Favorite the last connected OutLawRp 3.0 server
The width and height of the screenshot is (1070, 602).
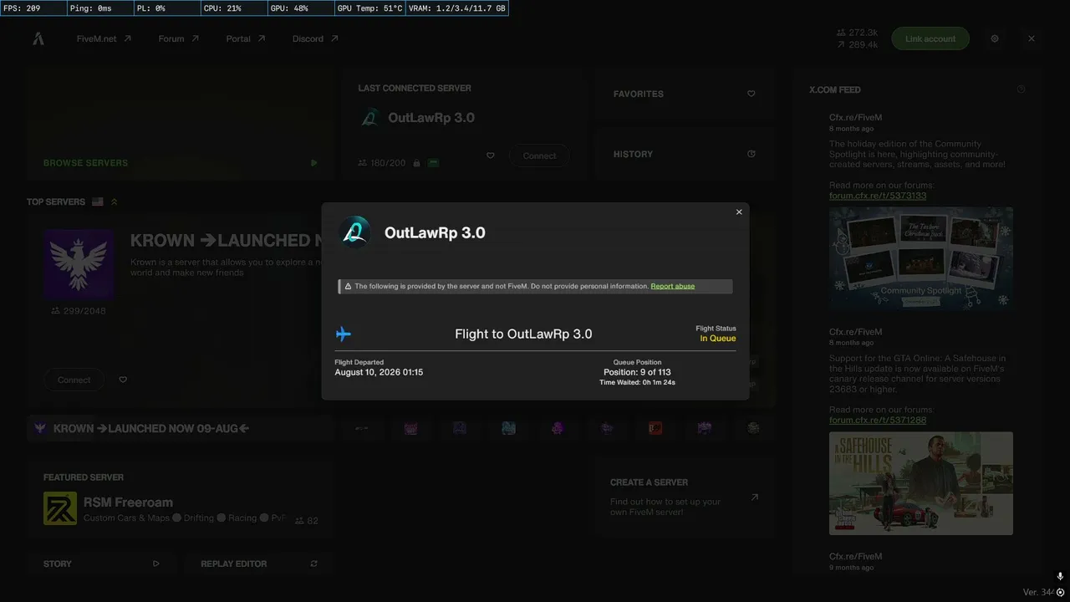(491, 156)
